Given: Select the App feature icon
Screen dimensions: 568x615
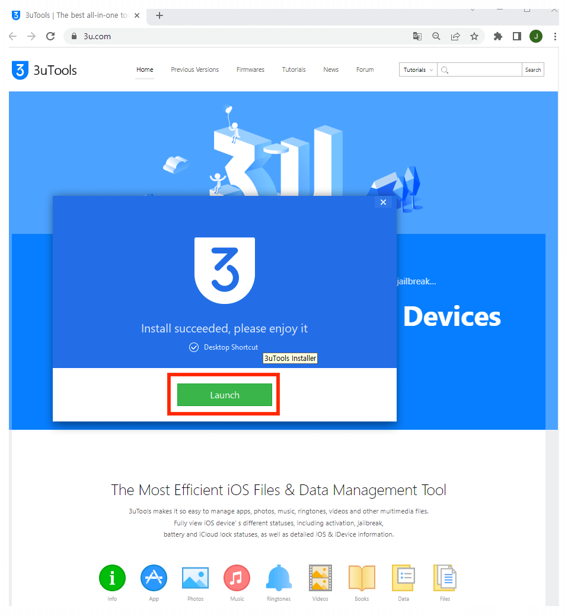Looking at the screenshot, I should (x=154, y=578).
